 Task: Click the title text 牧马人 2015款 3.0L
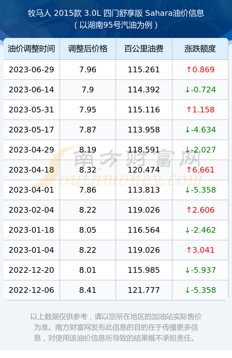pos(65,13)
